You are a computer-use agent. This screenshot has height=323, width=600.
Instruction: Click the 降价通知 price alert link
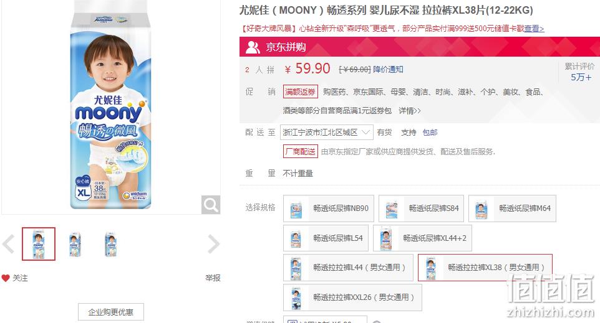click(x=388, y=70)
